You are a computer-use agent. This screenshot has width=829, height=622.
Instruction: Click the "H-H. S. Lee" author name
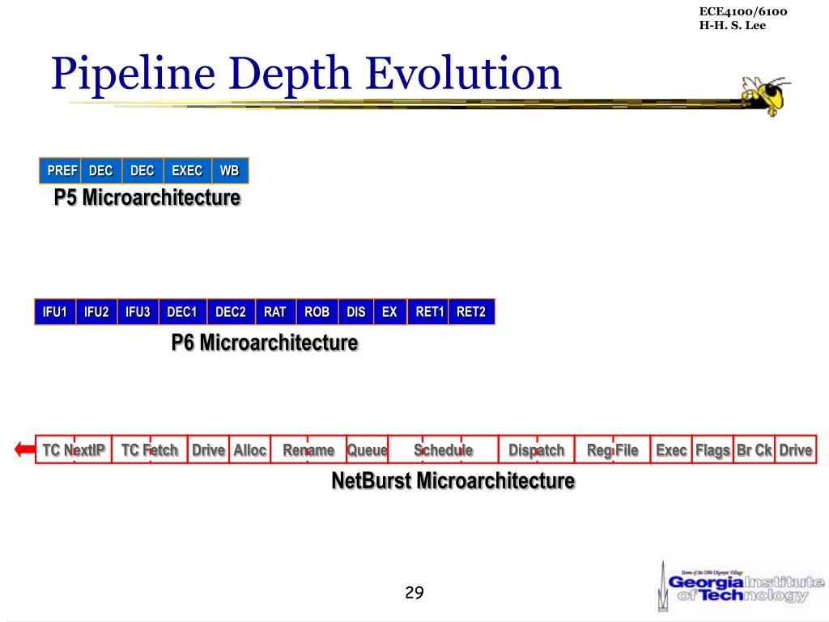pos(732,25)
